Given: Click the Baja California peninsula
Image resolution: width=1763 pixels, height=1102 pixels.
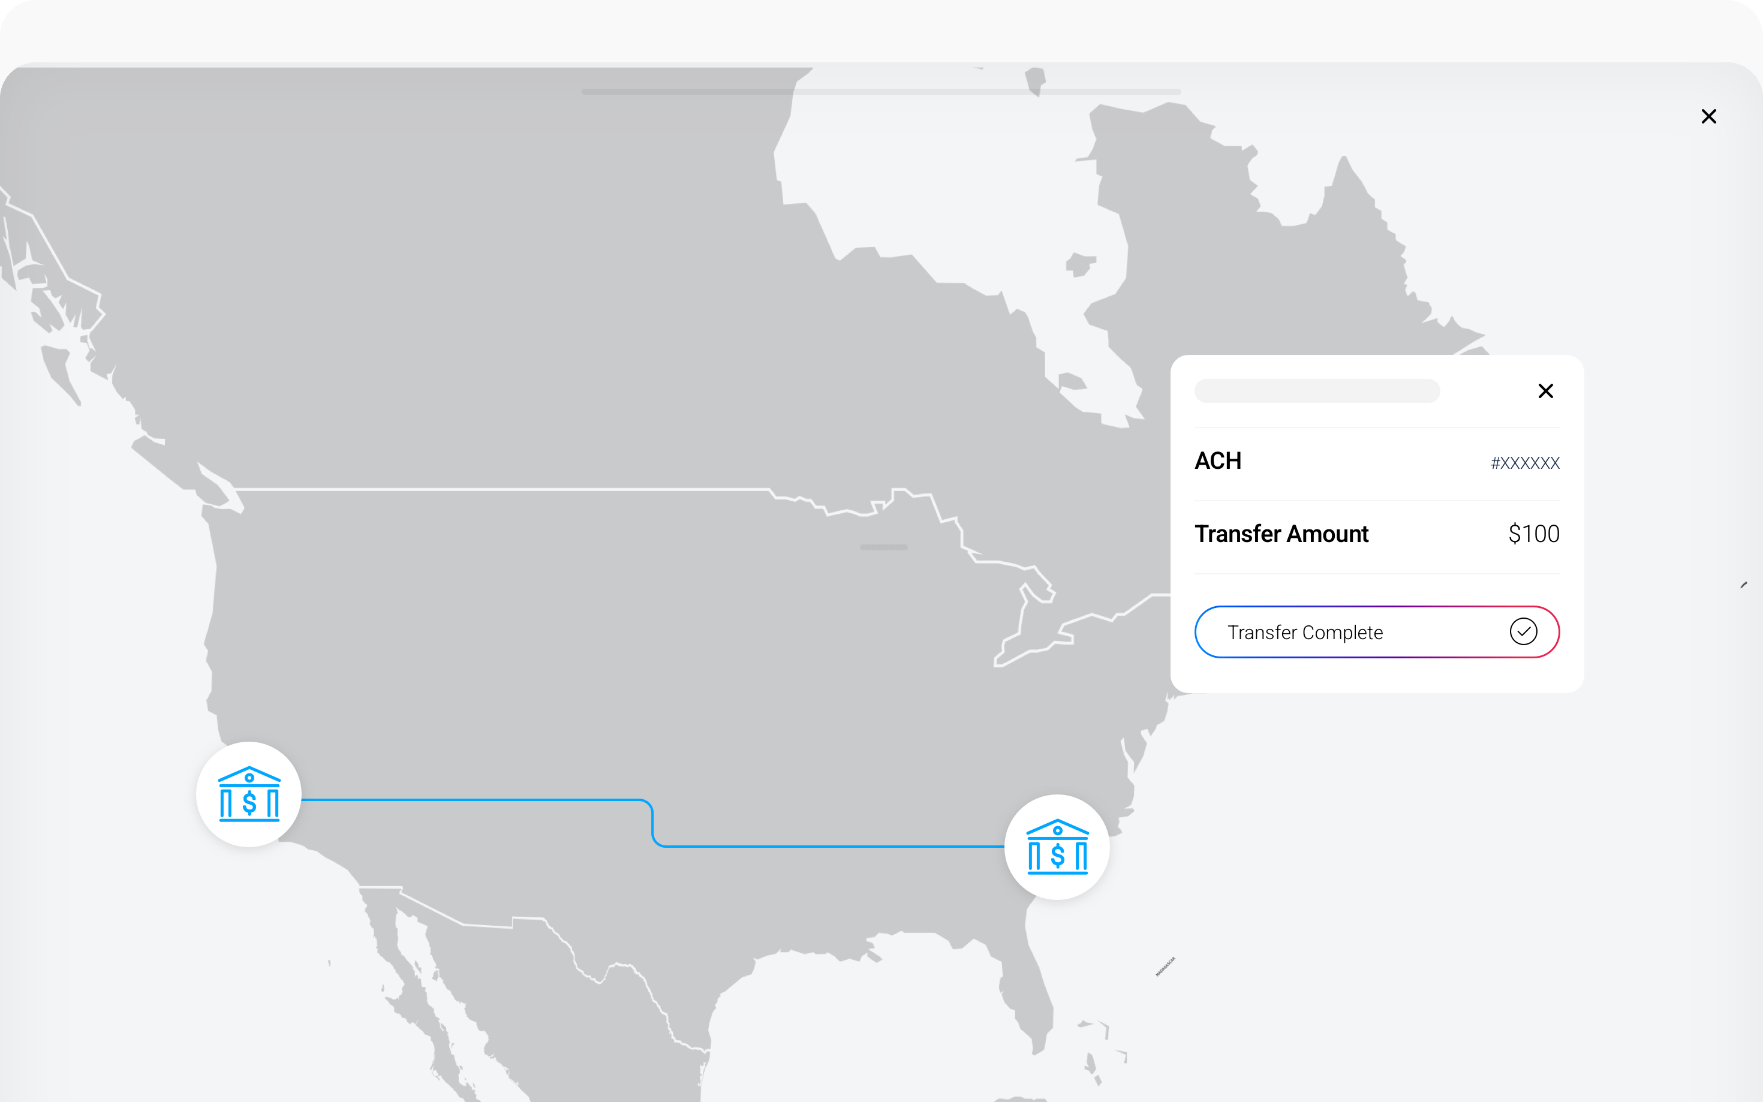Looking at the screenshot, I should 408,977.
